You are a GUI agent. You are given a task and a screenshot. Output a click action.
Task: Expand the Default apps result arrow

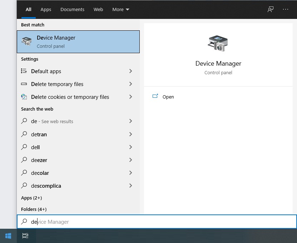pyautogui.click(x=130, y=71)
